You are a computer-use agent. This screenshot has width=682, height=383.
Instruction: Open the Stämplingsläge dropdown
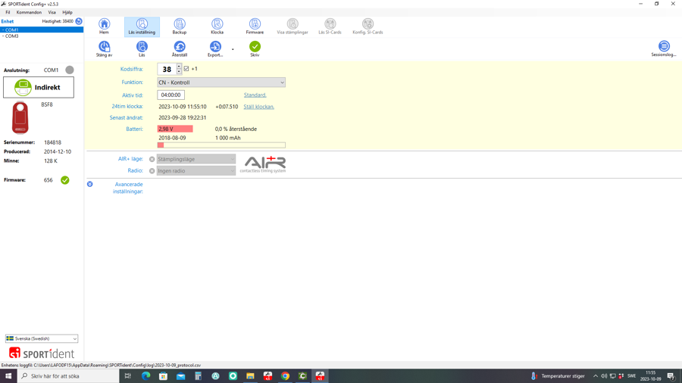tap(196, 160)
